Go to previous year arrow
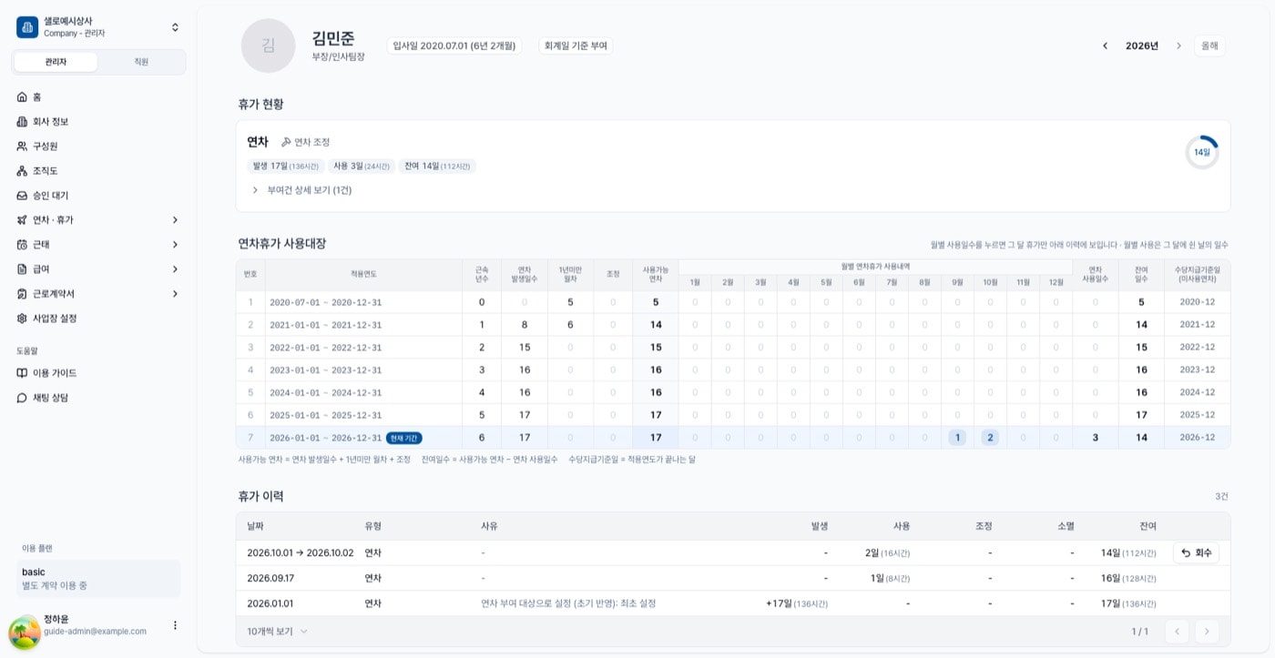Image resolution: width=1275 pixels, height=658 pixels. pos(1105,46)
